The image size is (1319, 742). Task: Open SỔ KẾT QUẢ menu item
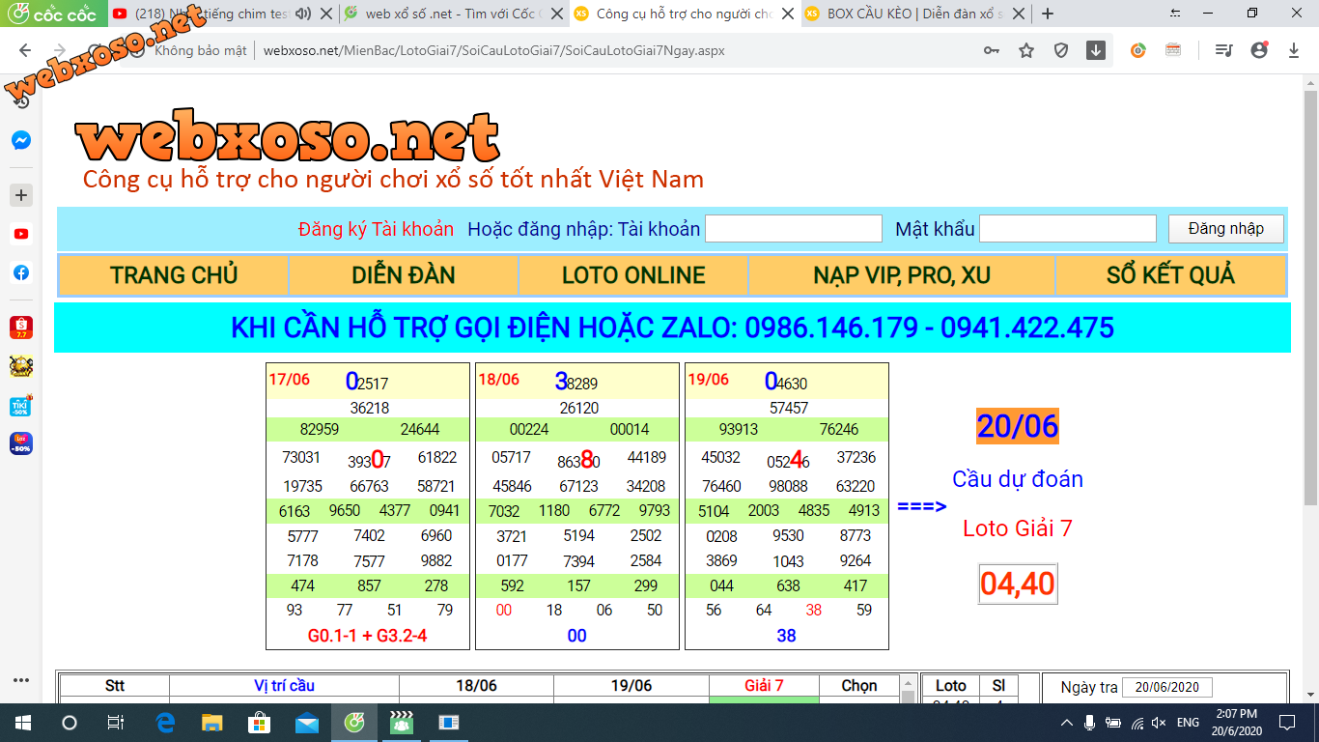coord(1170,275)
